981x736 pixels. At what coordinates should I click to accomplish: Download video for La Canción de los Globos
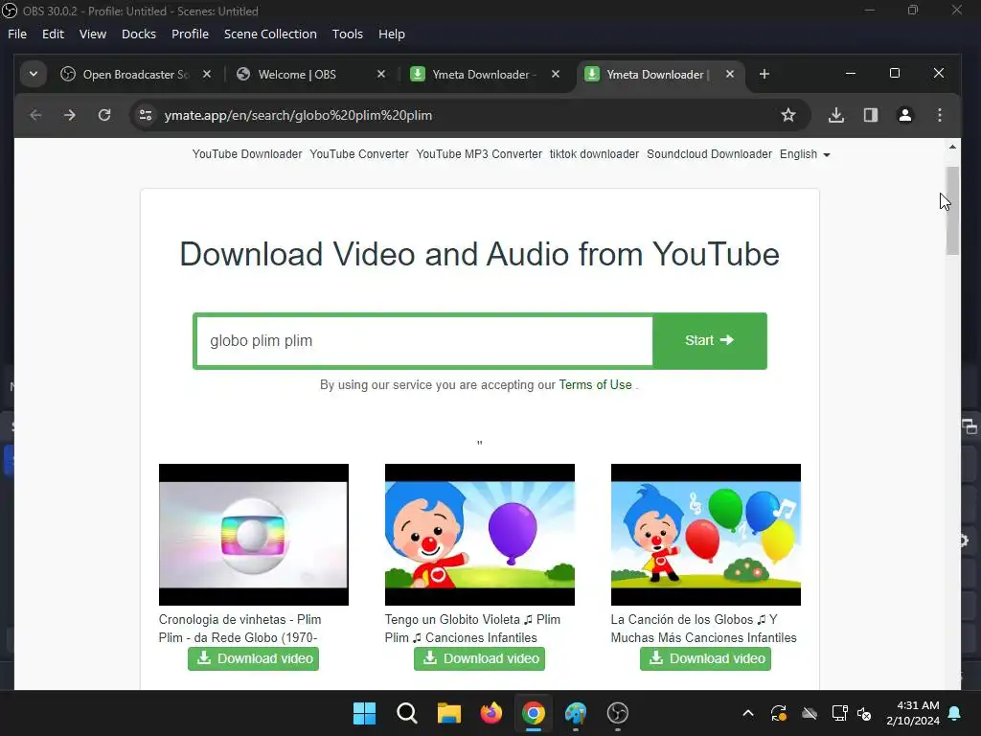[706, 658]
